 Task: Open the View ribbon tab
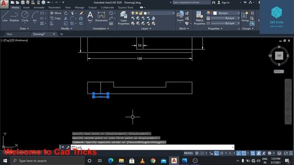point(68,7)
